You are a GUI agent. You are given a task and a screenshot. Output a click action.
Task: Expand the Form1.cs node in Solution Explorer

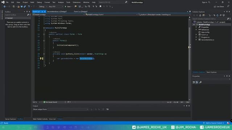coord(196,35)
